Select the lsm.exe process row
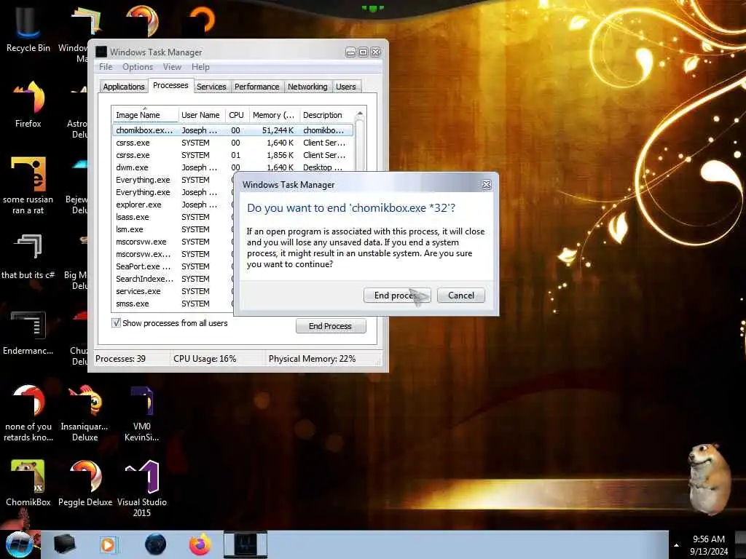Viewport: 746px width, 559px height. pos(173,229)
